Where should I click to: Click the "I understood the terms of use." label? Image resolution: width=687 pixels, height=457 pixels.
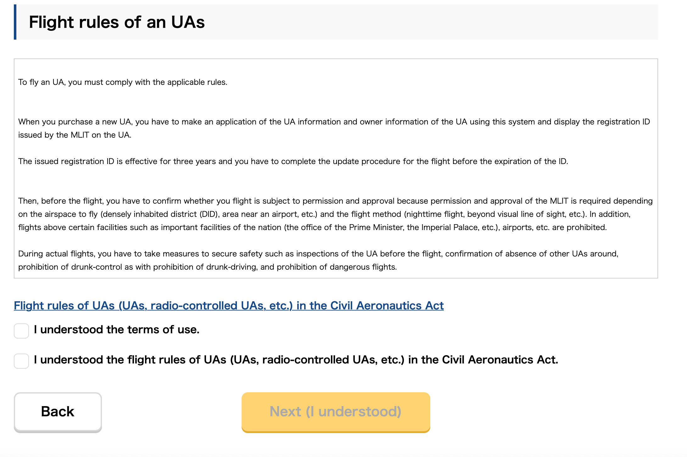point(117,330)
